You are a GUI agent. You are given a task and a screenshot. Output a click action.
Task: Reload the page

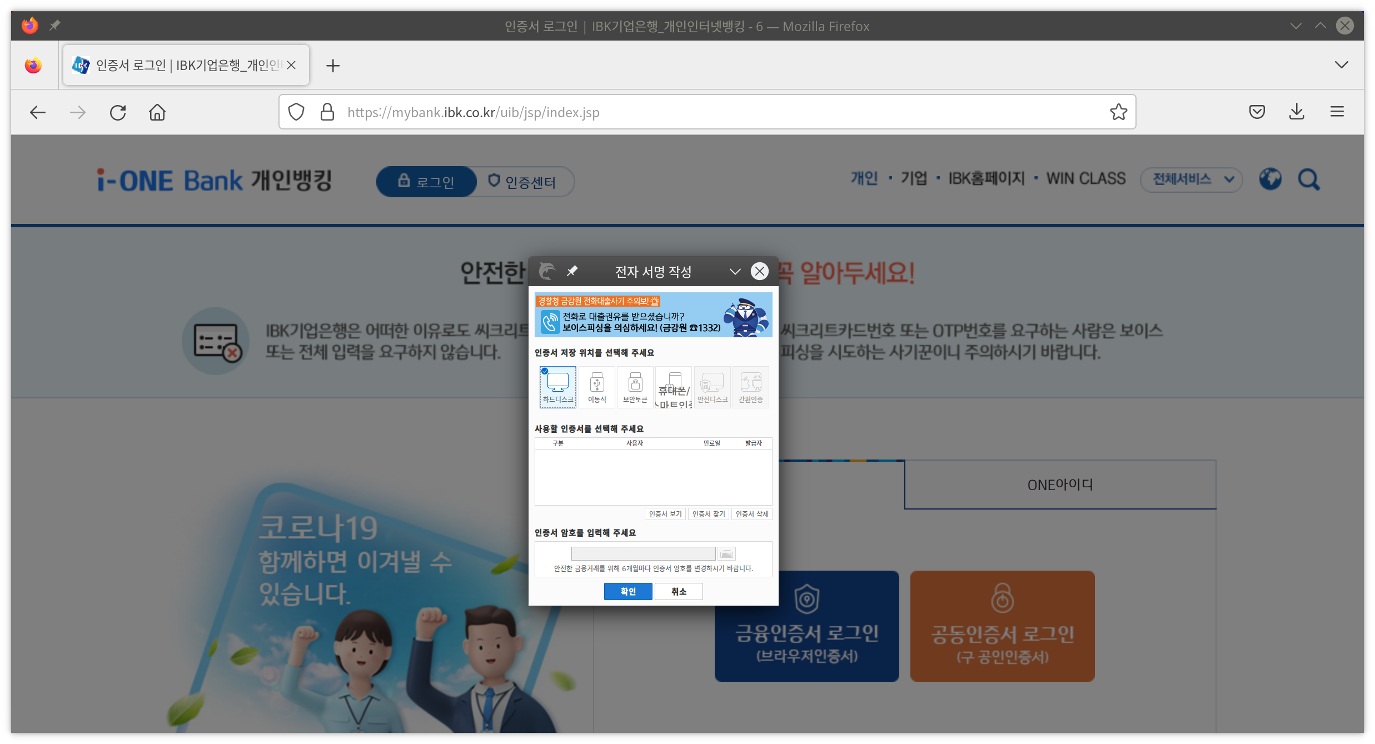tap(118, 112)
